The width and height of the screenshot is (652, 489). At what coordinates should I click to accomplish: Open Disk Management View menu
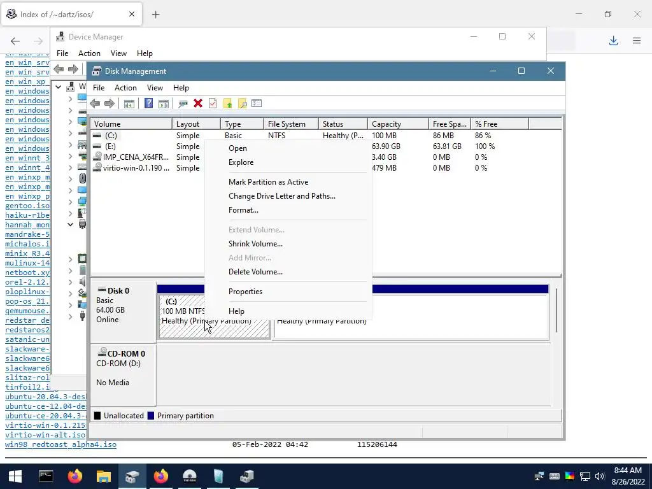[x=155, y=88]
